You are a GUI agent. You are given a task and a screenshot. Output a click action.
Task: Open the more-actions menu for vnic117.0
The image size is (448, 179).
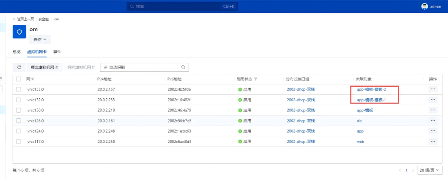pos(433,141)
